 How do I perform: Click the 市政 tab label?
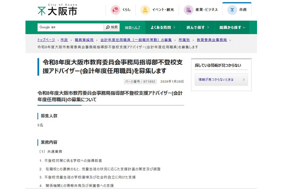pyautogui.click(x=243, y=10)
